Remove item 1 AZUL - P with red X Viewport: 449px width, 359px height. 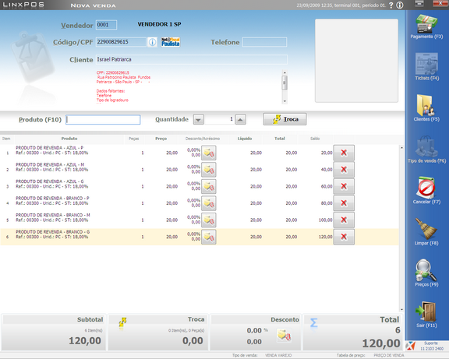pos(344,153)
